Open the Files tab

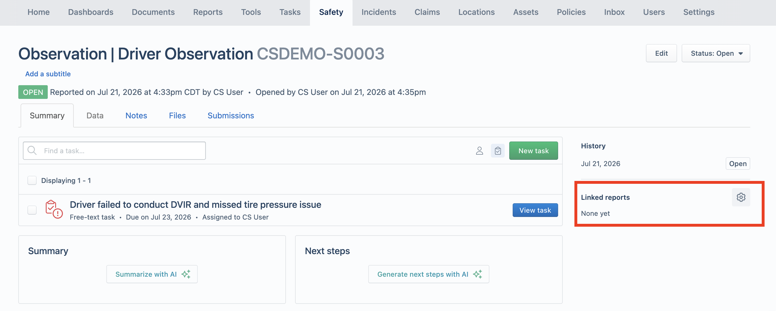[177, 115]
